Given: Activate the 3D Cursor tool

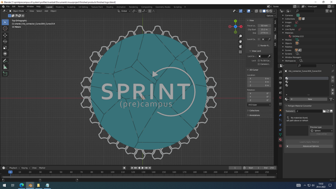Looking at the screenshot, I should click(x=5, y=28).
